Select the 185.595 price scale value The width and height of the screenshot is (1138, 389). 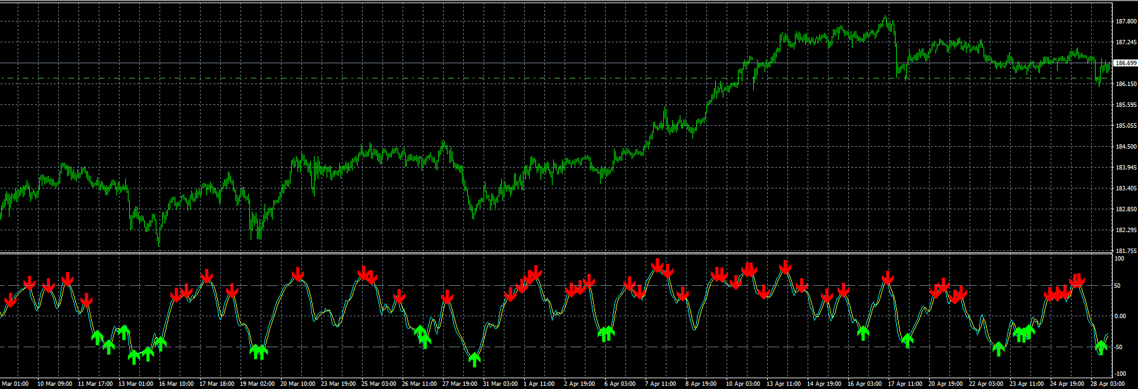[x=1125, y=105]
